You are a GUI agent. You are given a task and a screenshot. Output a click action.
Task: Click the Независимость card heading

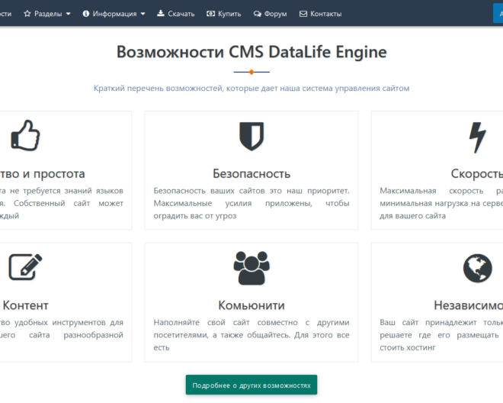469,305
